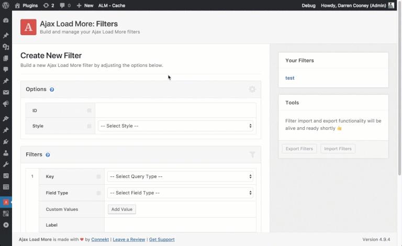Click the Create New Filter heading
The width and height of the screenshot is (402, 246).
[x=51, y=55]
